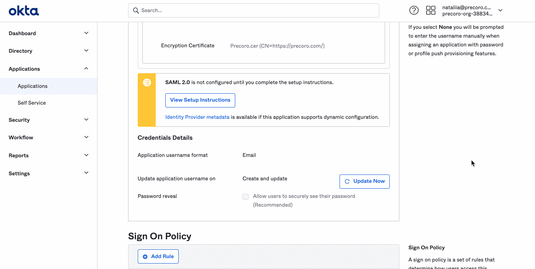Click the plus icon on Add Rule
The height and width of the screenshot is (269, 535).
tap(145, 256)
